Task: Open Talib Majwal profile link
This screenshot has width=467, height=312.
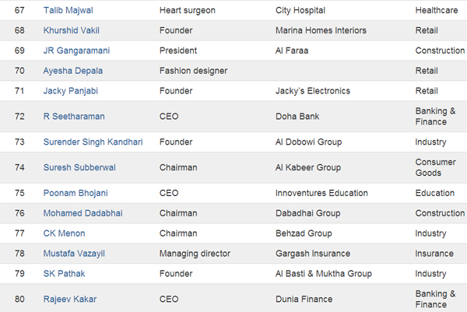Action: coord(72,10)
